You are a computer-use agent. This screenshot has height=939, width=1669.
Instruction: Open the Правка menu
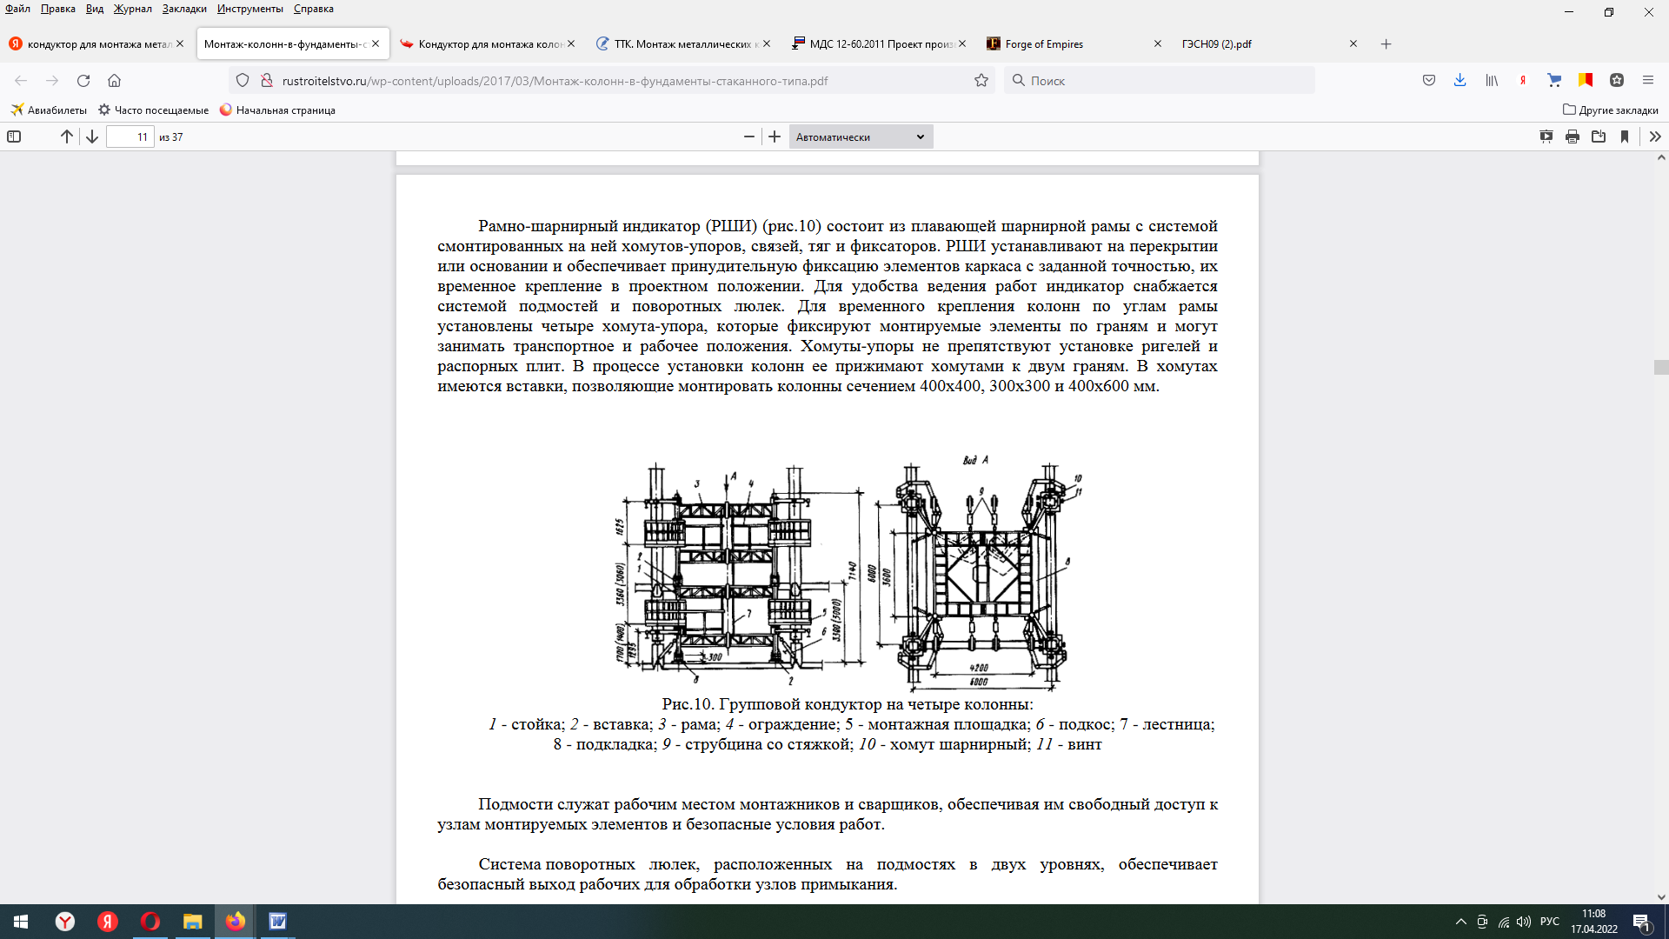click(57, 9)
